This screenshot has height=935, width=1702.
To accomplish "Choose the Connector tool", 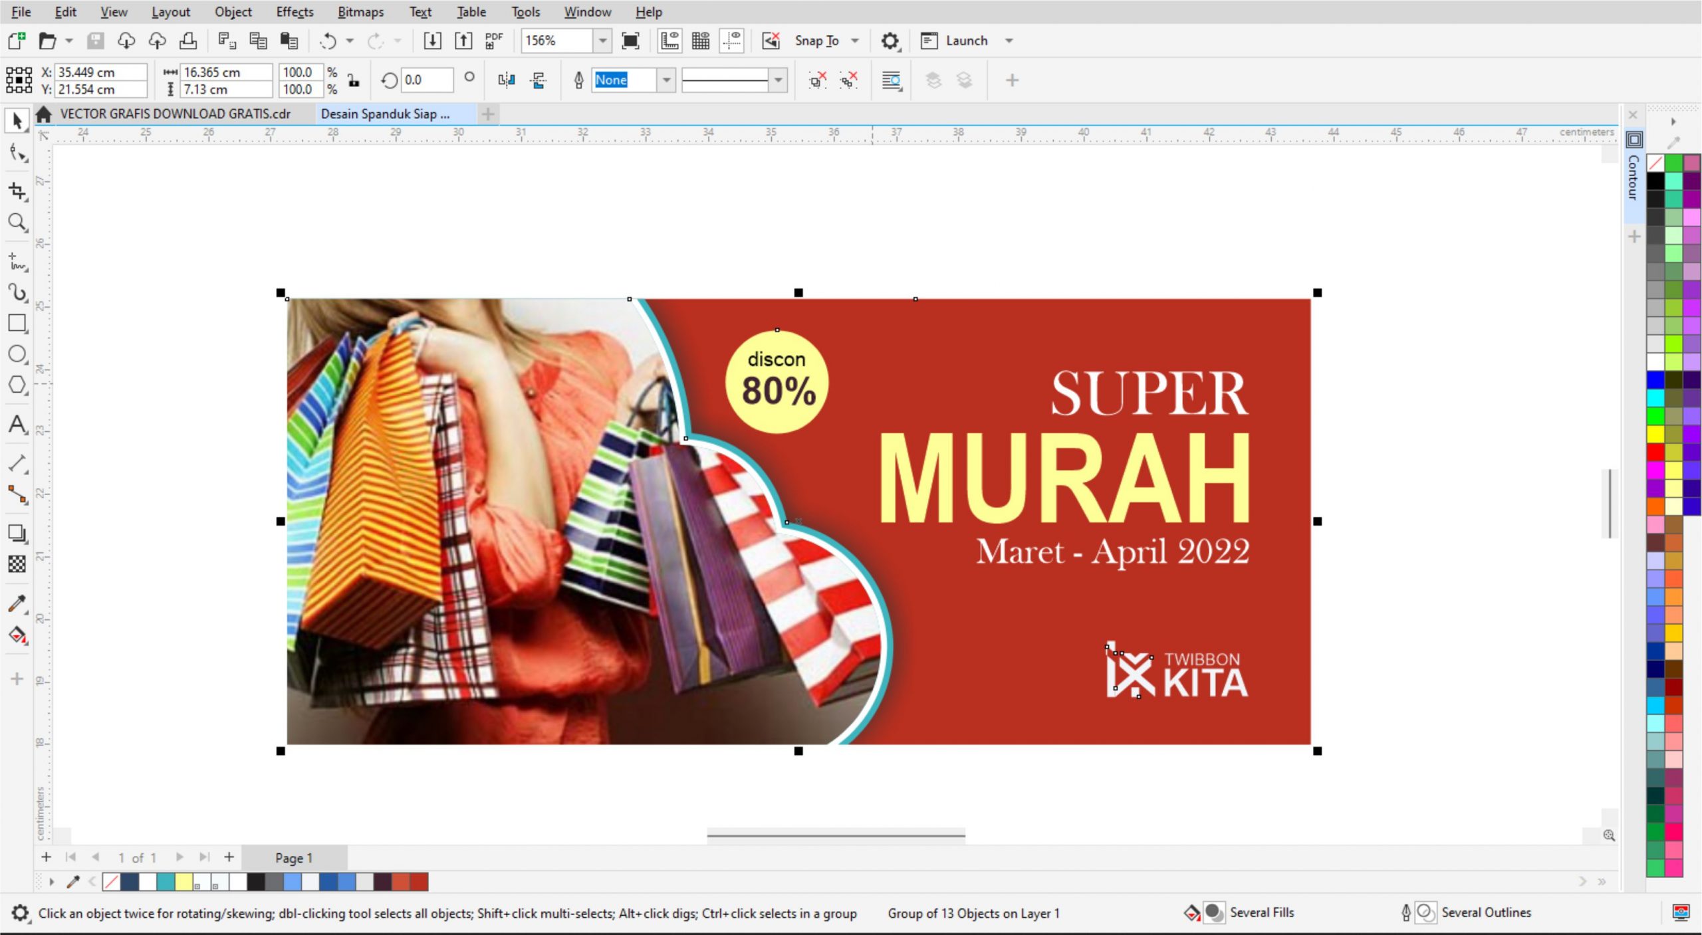I will [x=17, y=494].
